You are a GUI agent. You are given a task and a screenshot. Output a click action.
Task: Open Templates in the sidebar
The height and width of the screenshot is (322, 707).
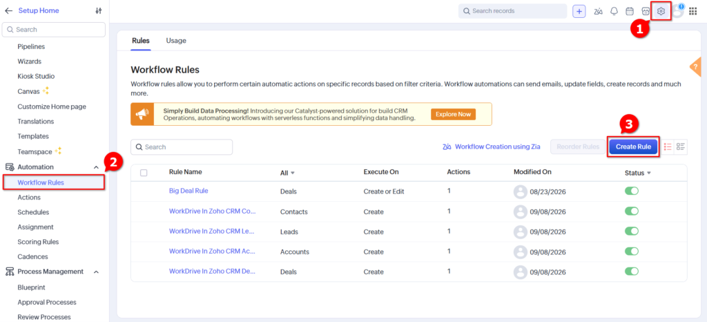click(33, 136)
